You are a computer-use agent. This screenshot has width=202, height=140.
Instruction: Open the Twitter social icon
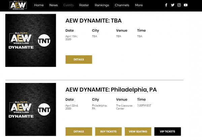[x=173, y=5]
